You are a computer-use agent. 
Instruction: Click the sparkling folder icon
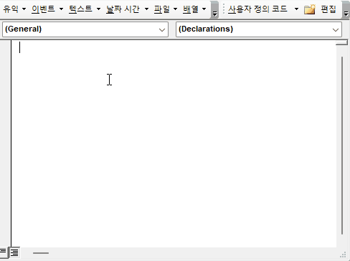tap(310, 9)
